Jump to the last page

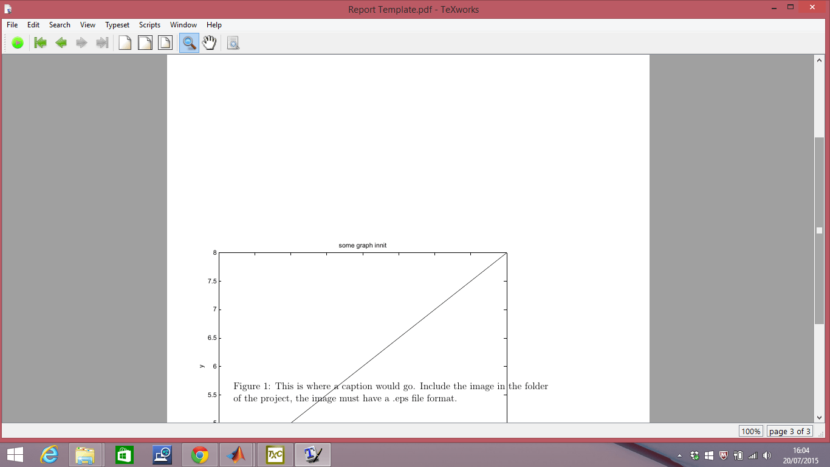coord(102,43)
